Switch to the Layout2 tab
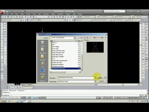Image resolution: width=149 pixels, height=112 pixels. click(x=30, y=85)
